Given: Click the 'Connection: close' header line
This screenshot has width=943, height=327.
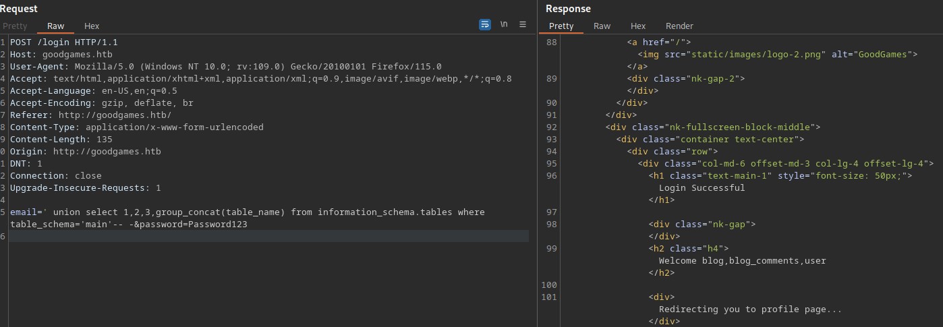Looking at the screenshot, I should coord(56,175).
